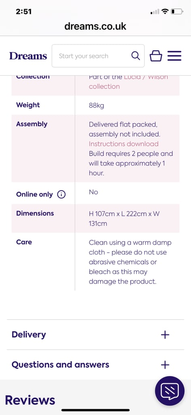This screenshot has height=415, width=191.
Task: Tap the dreams.co.uk address bar
Action: click(95, 26)
